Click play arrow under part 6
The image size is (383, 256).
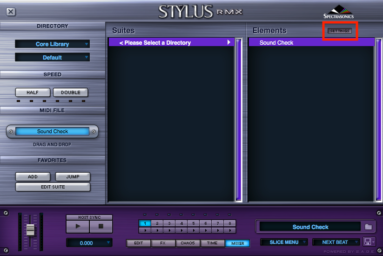coord(206,230)
